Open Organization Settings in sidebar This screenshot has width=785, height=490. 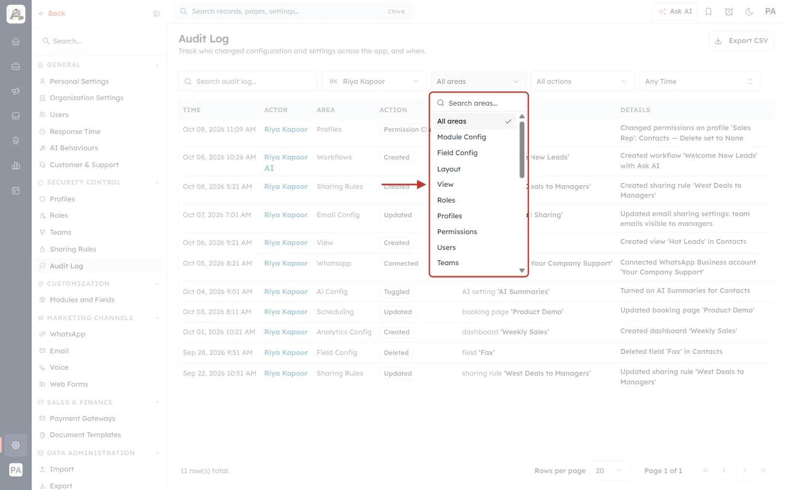point(87,98)
